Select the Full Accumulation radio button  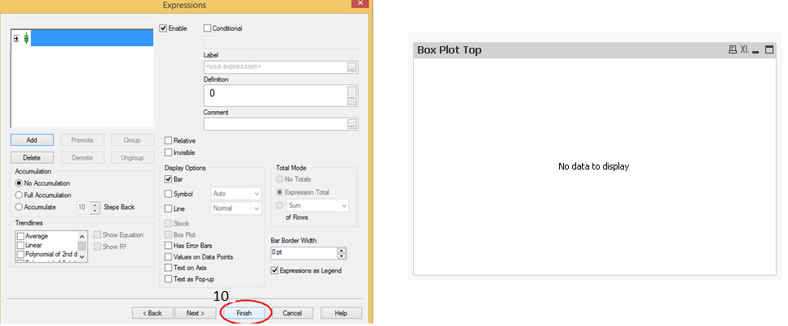(x=19, y=195)
